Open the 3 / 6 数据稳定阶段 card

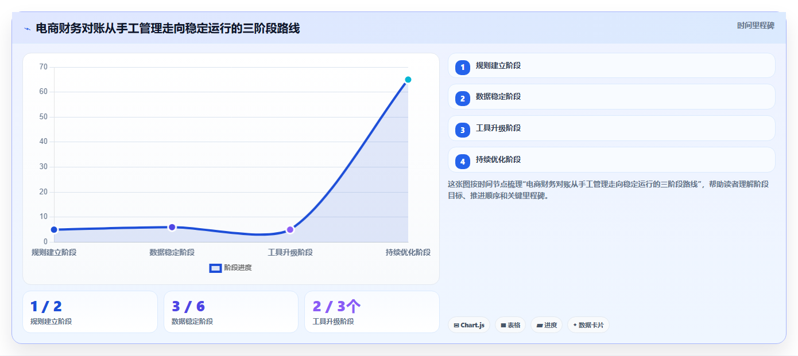coord(231,312)
